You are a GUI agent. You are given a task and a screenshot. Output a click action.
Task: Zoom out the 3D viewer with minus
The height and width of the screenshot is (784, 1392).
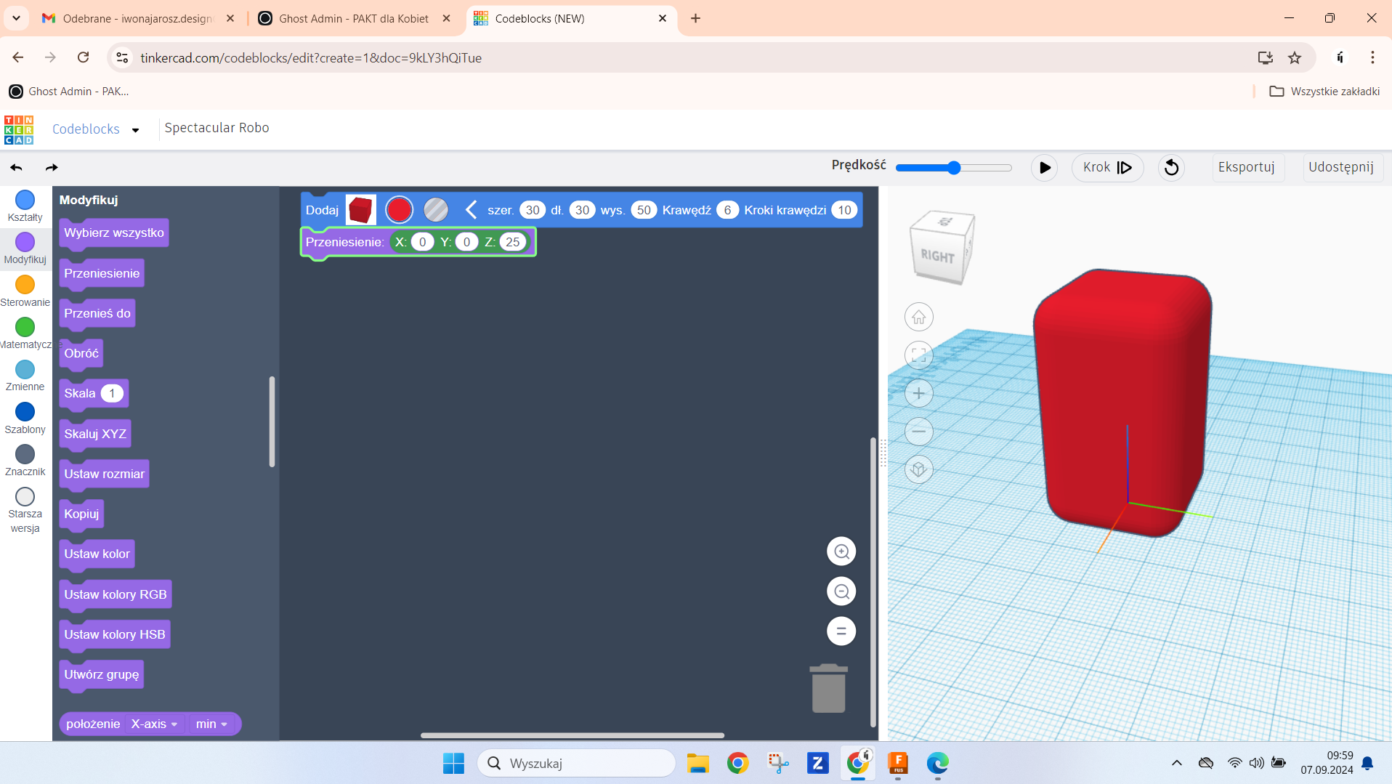pyautogui.click(x=918, y=432)
